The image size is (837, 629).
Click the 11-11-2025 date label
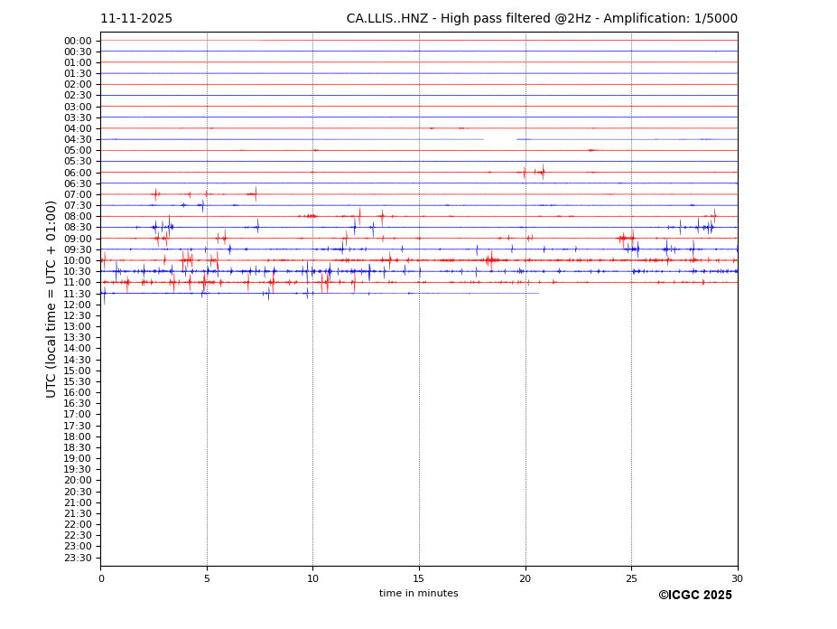136,19
